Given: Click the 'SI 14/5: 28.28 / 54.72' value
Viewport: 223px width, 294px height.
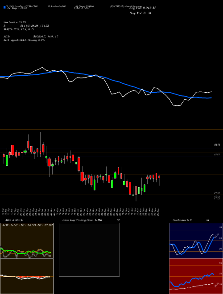Looking at the screenshot, I should tap(35, 26).
